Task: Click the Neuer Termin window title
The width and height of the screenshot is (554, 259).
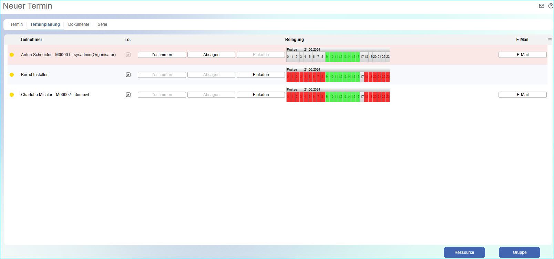Action: click(x=28, y=6)
